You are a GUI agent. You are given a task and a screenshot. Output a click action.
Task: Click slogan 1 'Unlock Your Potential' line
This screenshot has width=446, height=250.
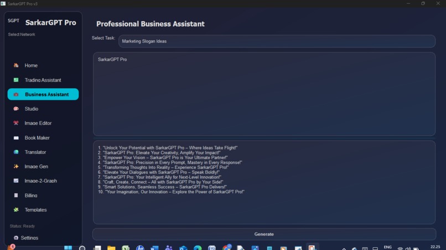[168, 148]
